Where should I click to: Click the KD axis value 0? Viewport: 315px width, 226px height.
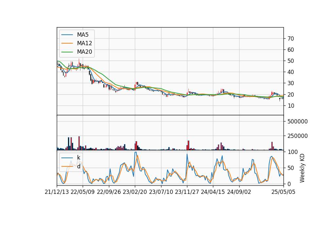click(289, 184)
